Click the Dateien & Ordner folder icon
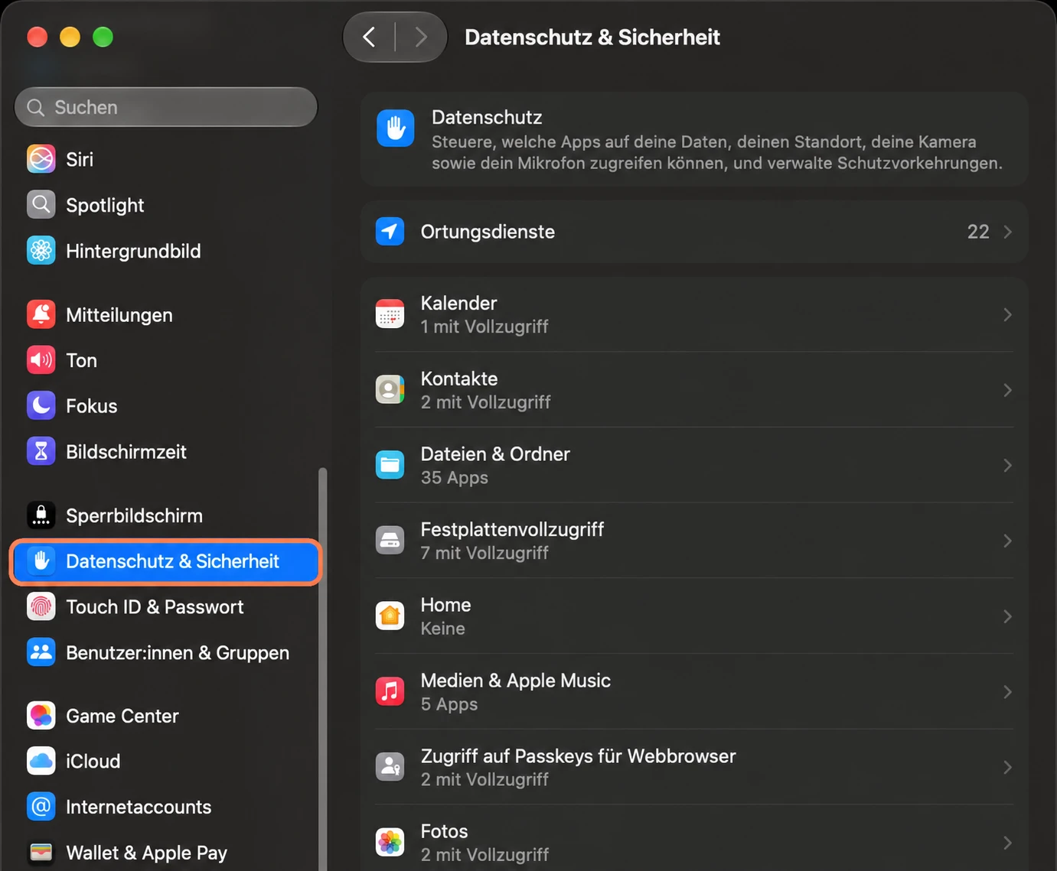The image size is (1057, 871). coord(390,465)
